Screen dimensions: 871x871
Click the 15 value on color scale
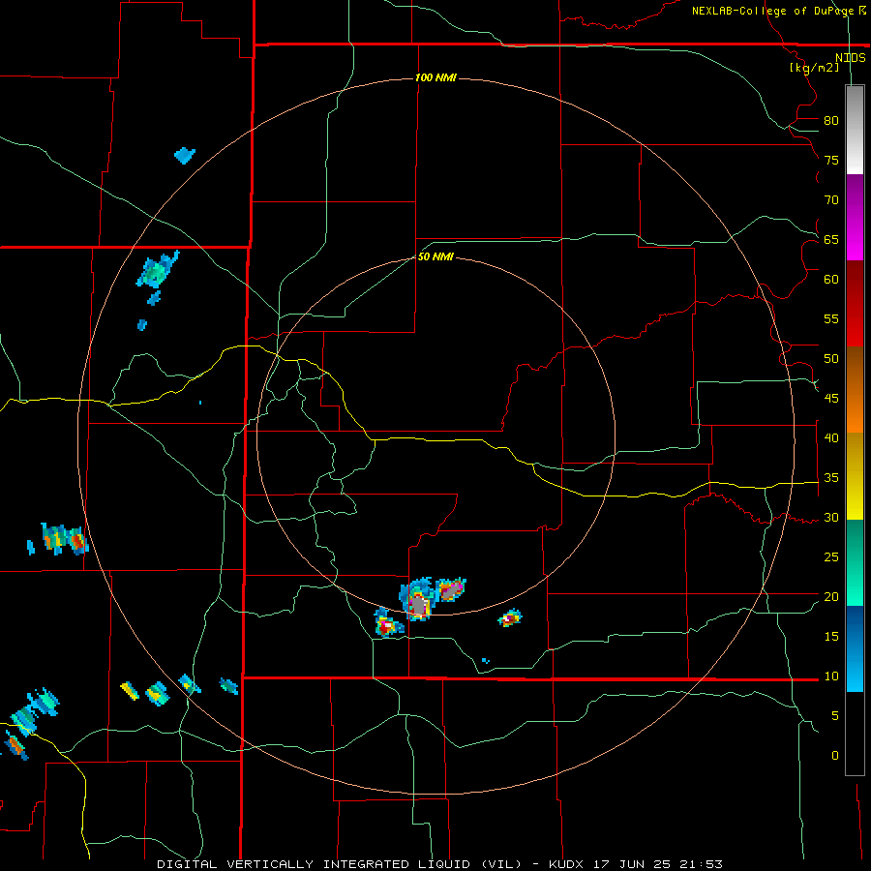point(831,637)
